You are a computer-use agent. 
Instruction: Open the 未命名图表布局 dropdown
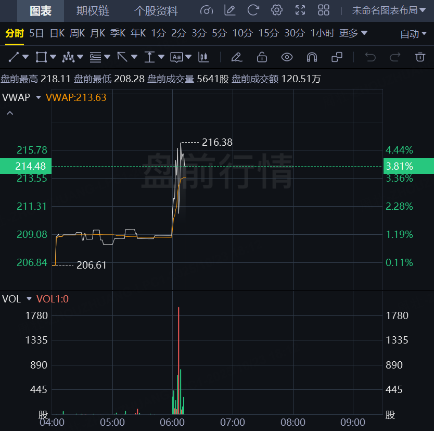point(389,10)
